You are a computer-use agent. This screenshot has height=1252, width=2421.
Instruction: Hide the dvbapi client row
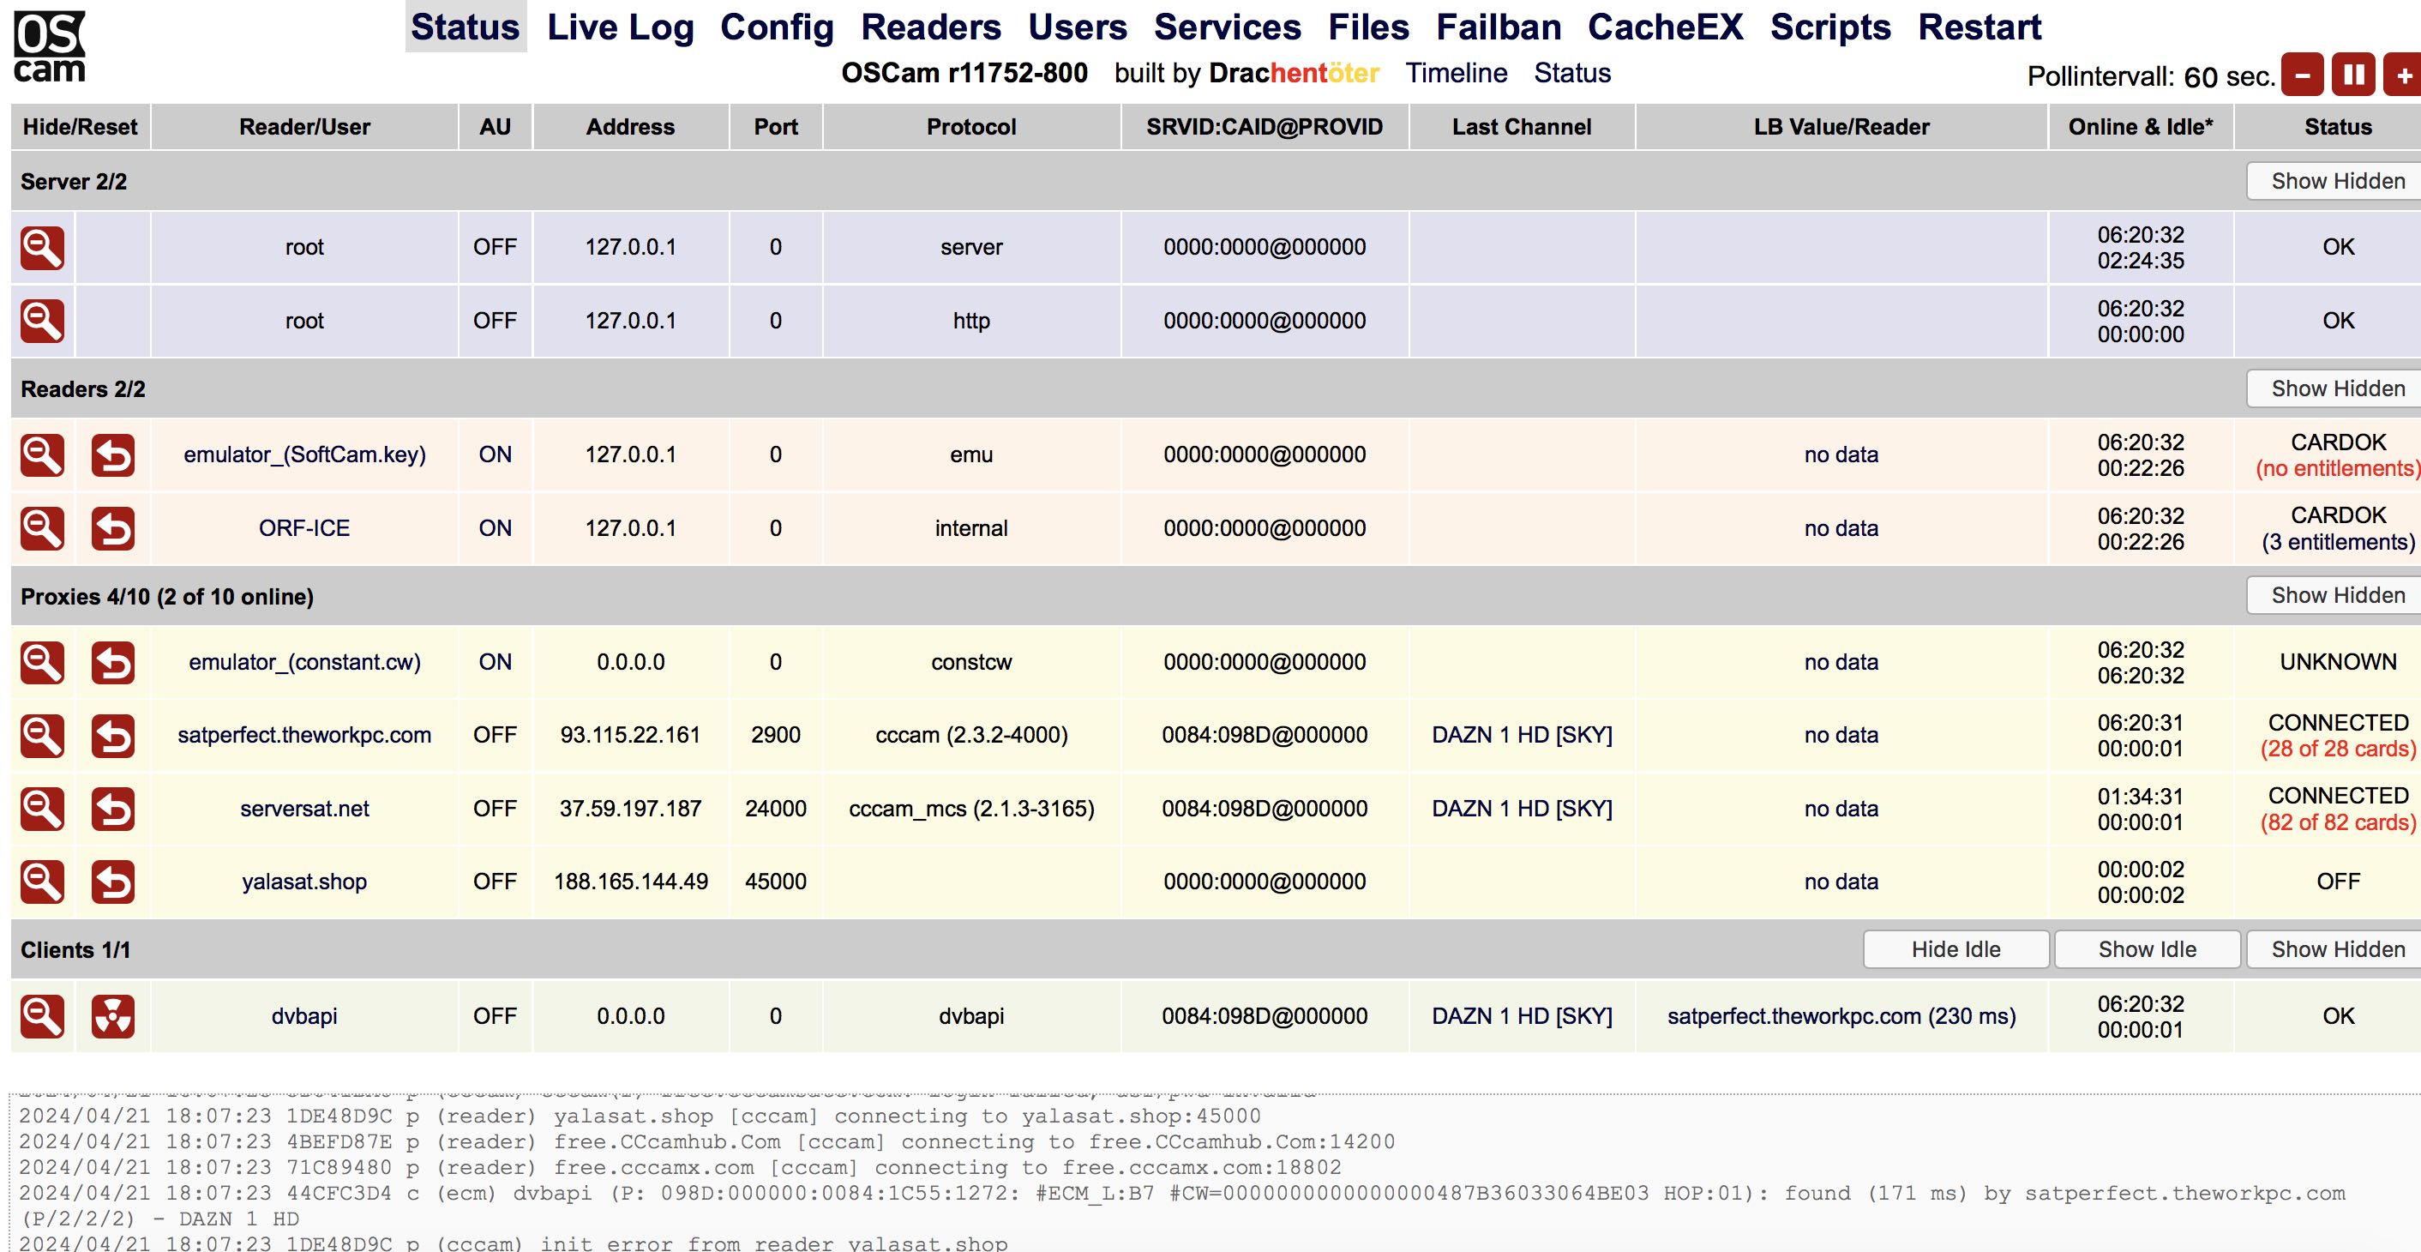click(x=42, y=1016)
